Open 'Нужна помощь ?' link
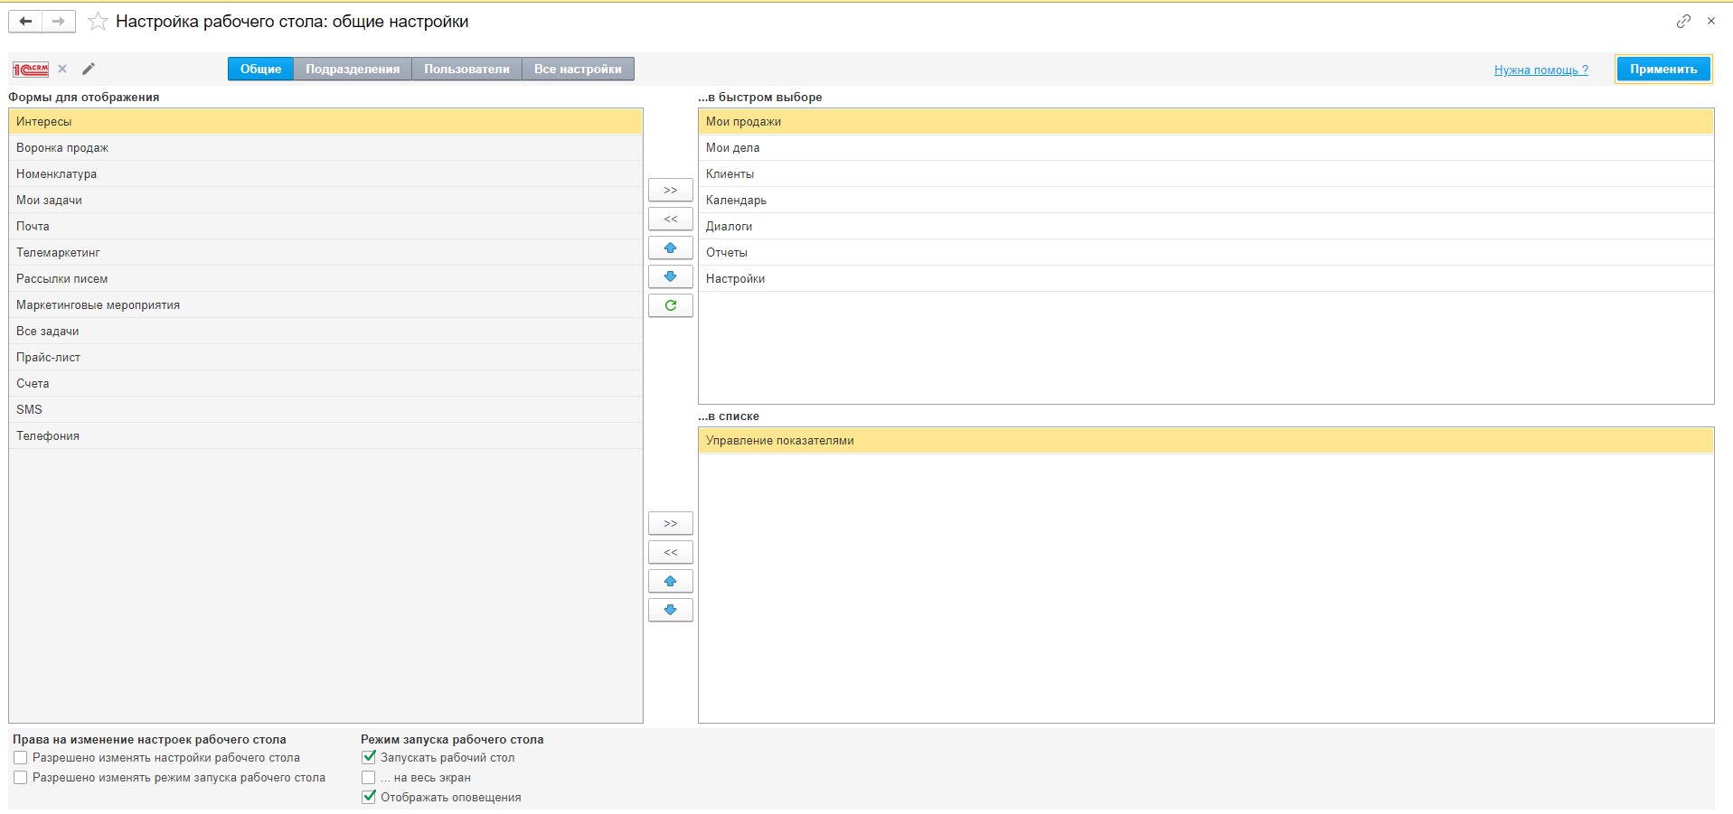Viewport: 1733px width, 814px height. tap(1540, 70)
